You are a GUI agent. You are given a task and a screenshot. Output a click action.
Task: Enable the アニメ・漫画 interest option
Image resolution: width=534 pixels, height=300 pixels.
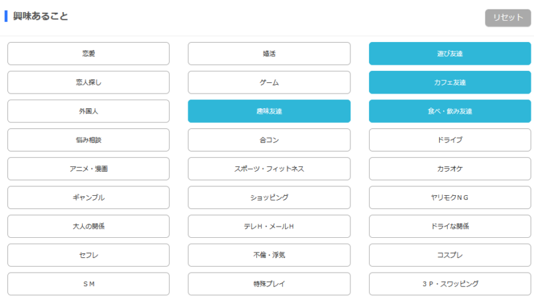(89, 168)
